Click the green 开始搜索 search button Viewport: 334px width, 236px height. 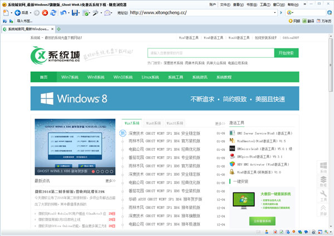(286, 53)
